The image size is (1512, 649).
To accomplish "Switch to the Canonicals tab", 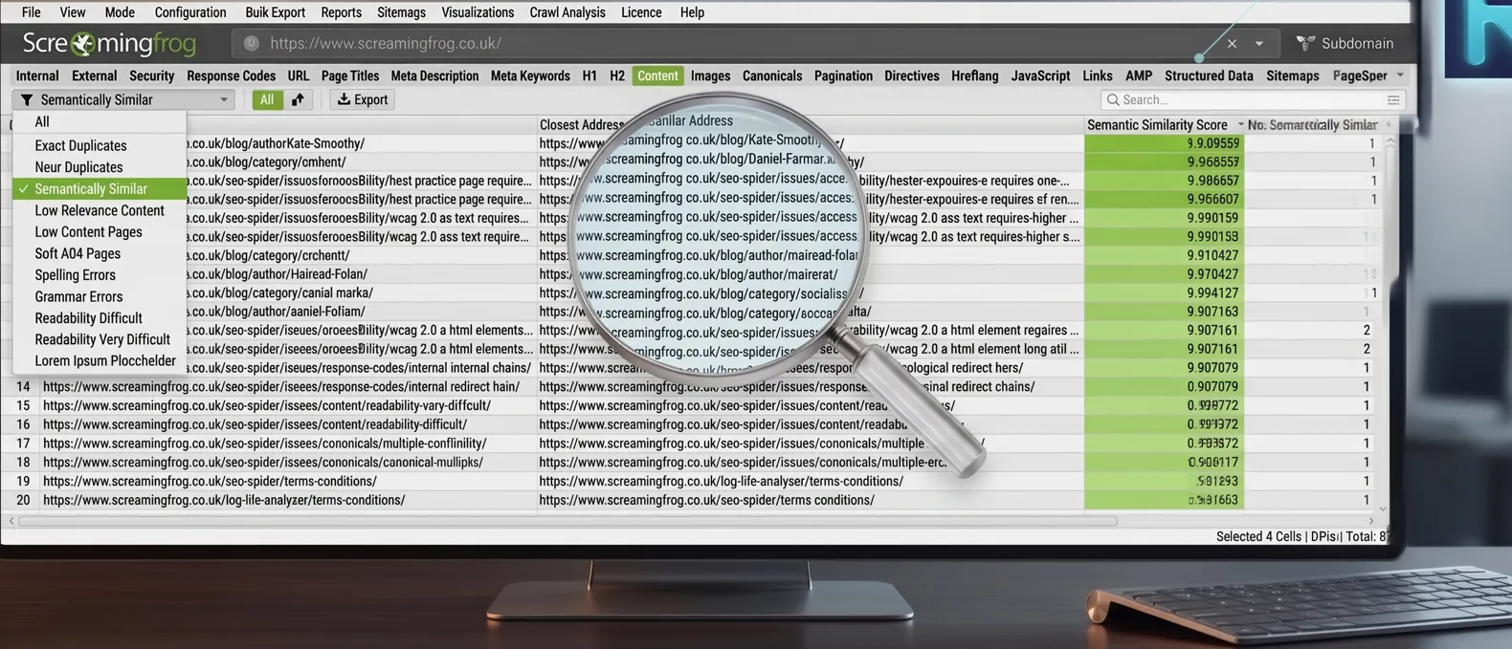I will [x=772, y=76].
